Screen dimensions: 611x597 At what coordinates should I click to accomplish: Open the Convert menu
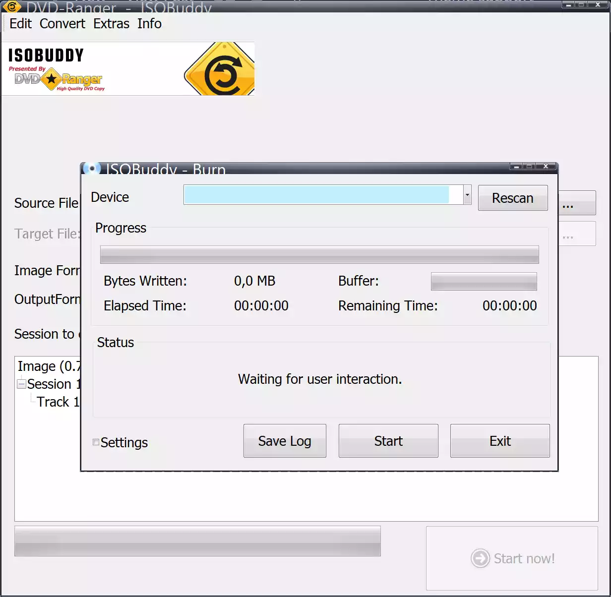click(x=62, y=23)
